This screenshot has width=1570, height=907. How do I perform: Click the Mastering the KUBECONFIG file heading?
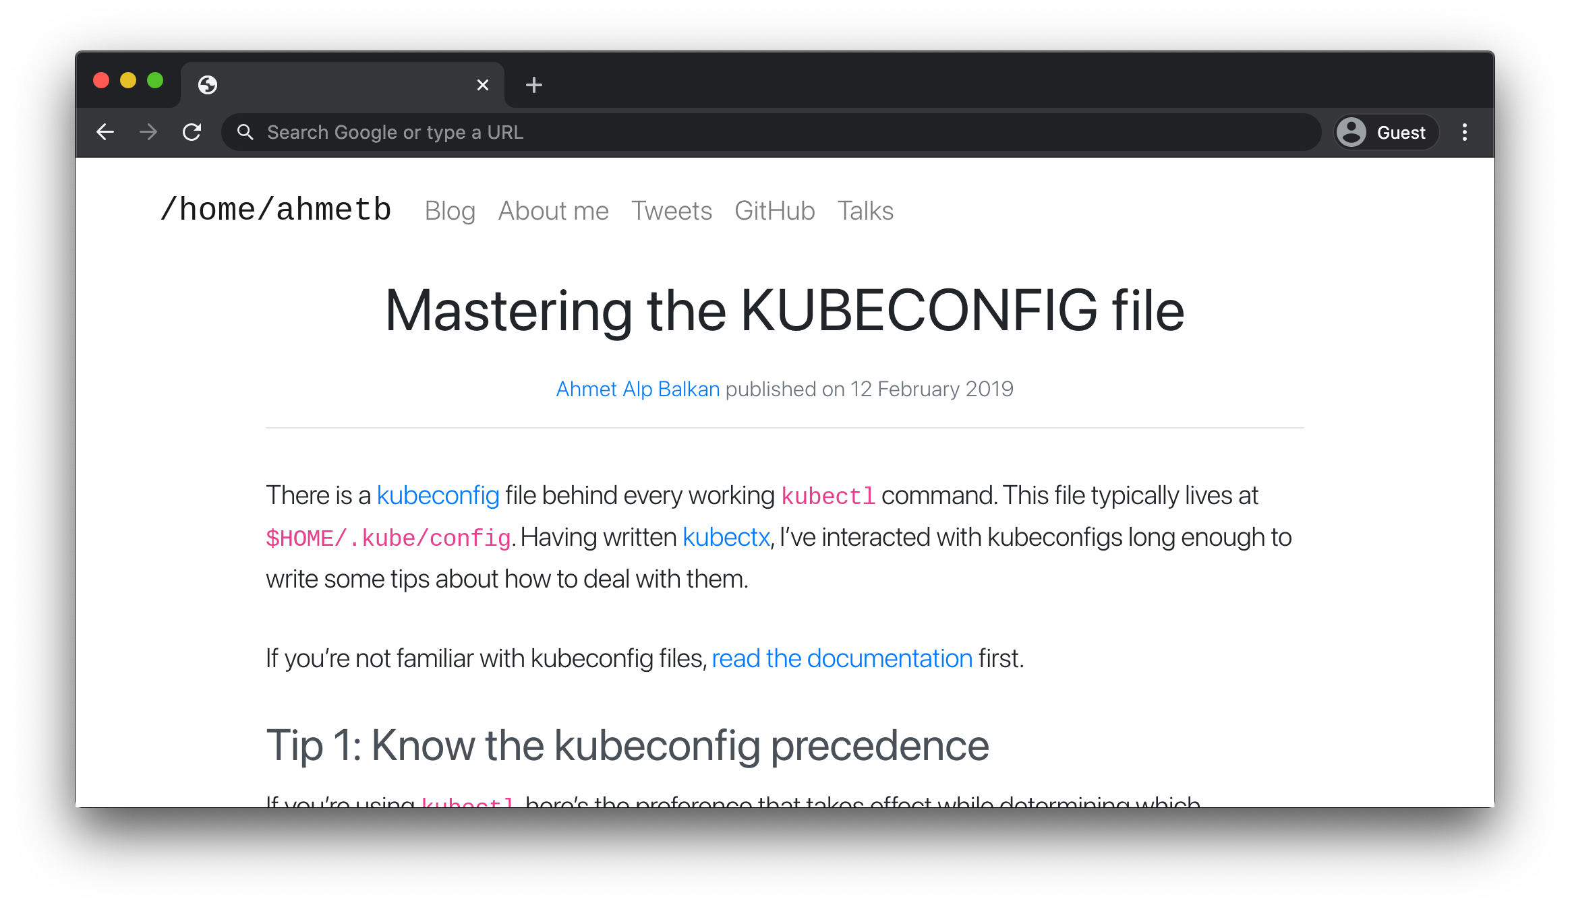pyautogui.click(x=784, y=311)
